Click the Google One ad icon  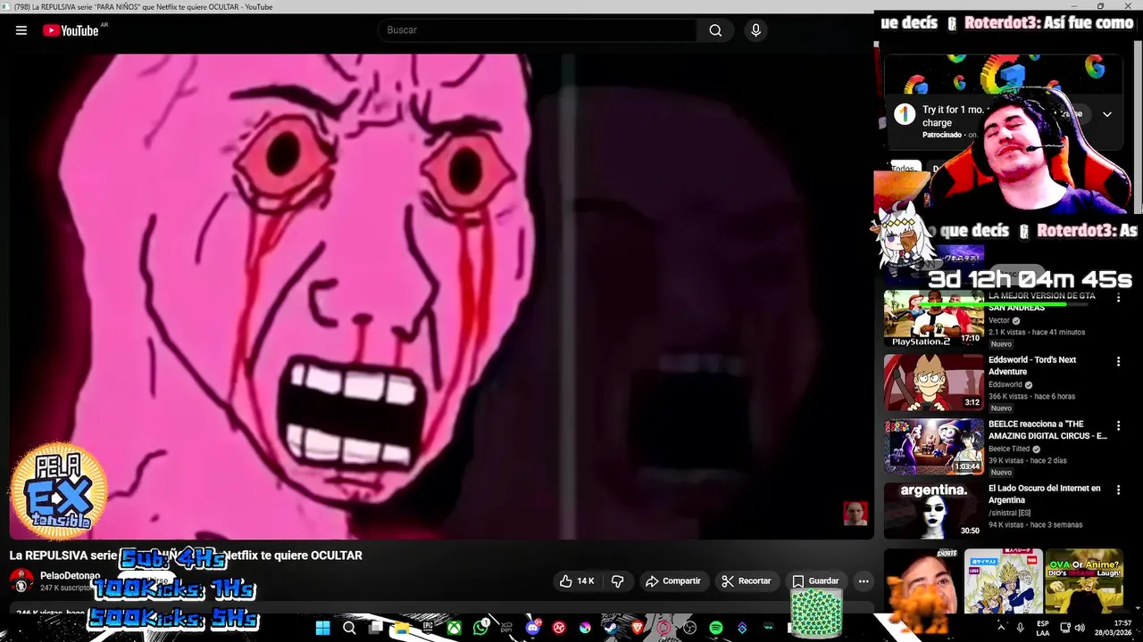pos(905,114)
